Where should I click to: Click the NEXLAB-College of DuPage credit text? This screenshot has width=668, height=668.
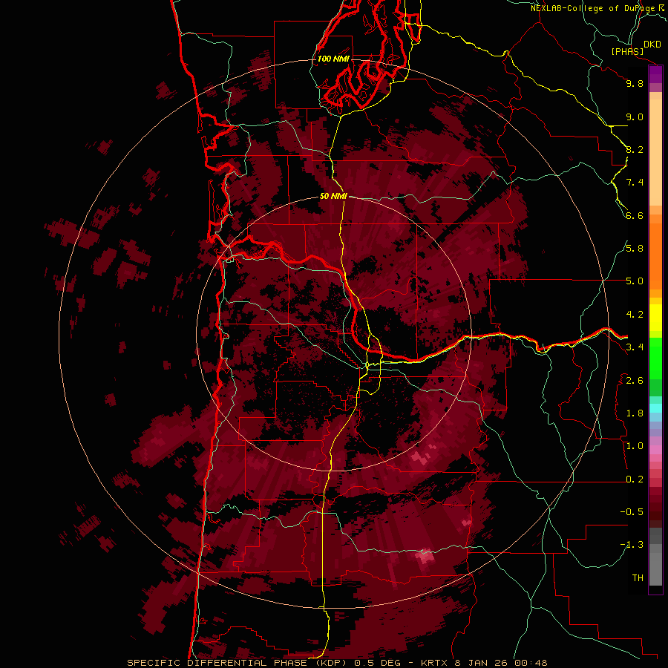tap(592, 8)
